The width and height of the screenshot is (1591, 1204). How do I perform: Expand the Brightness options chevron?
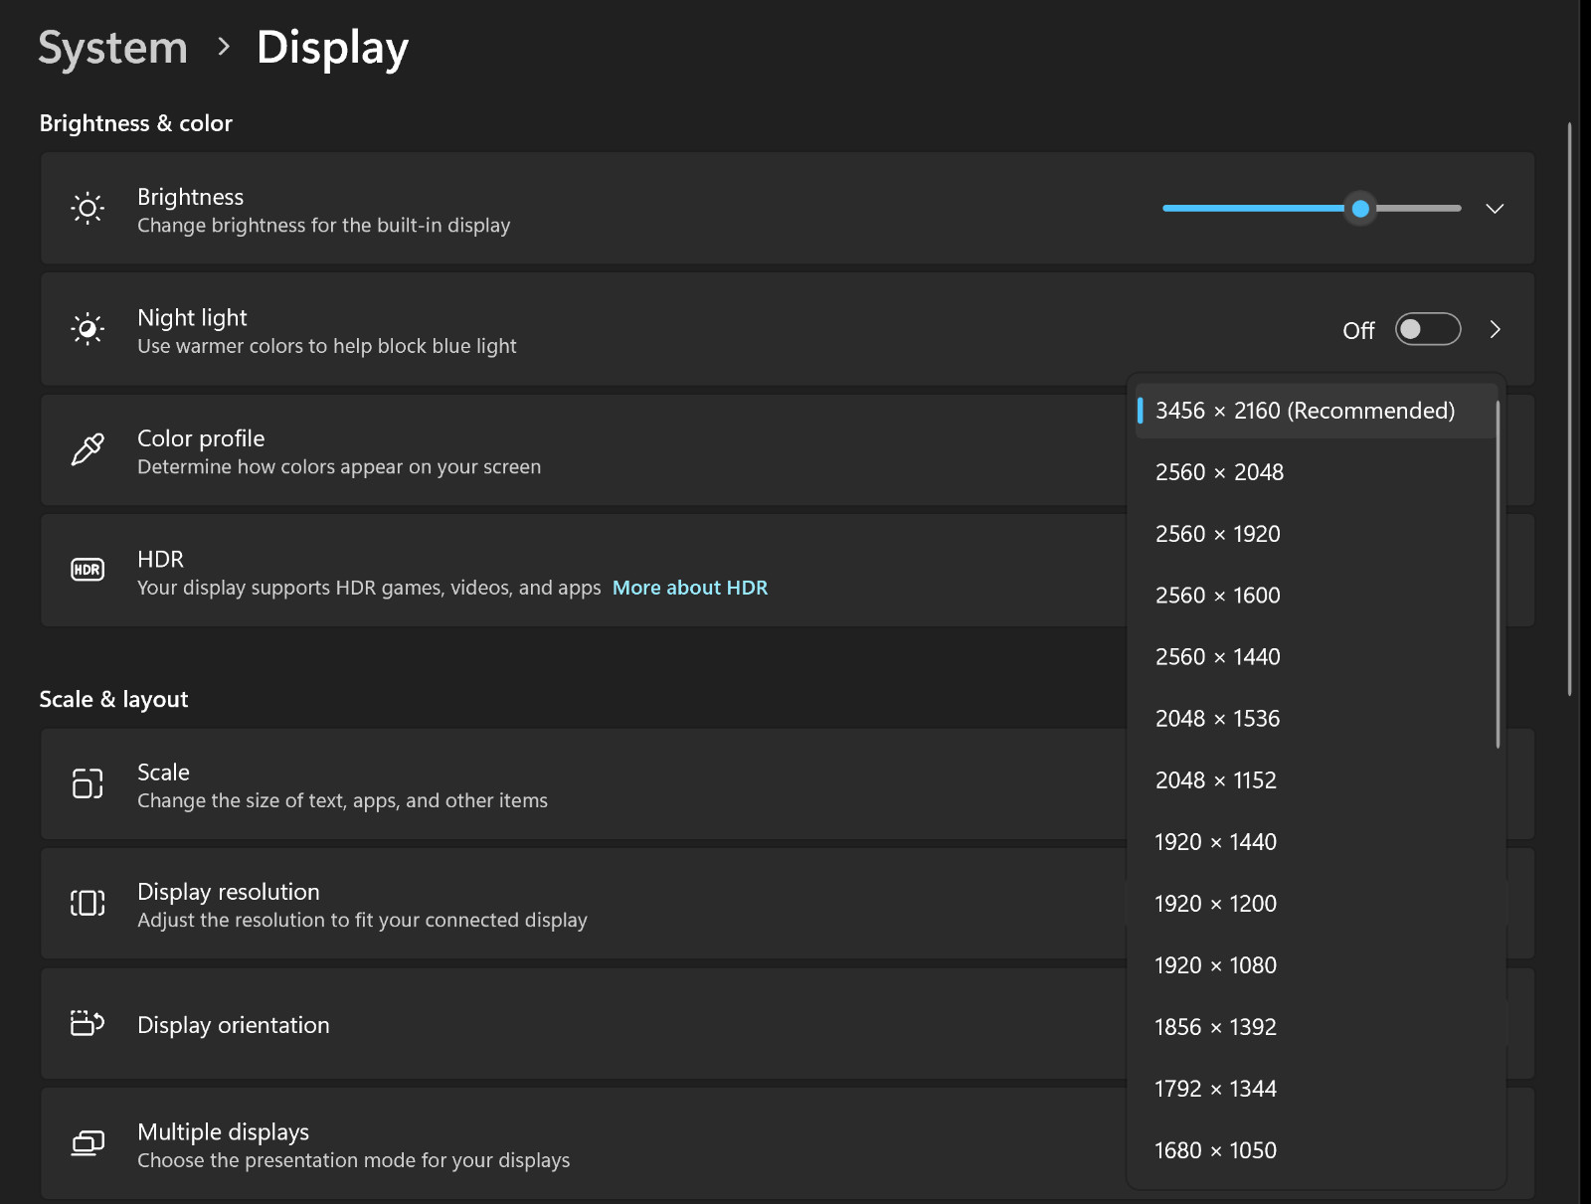click(x=1495, y=208)
